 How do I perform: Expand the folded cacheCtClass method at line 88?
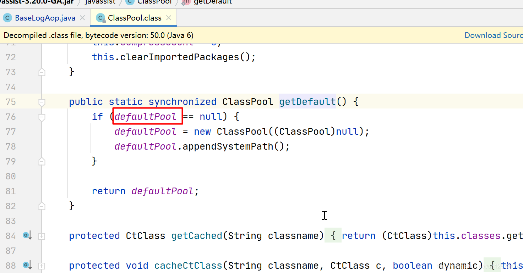(x=42, y=266)
